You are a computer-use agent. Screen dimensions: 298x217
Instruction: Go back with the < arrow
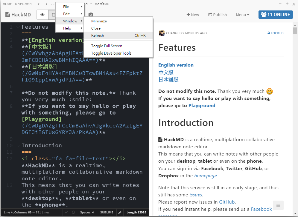[39, 4]
